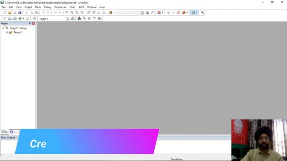Navigate forwards with right arrow icon
287x161 pixels.
click(x=60, y=13)
